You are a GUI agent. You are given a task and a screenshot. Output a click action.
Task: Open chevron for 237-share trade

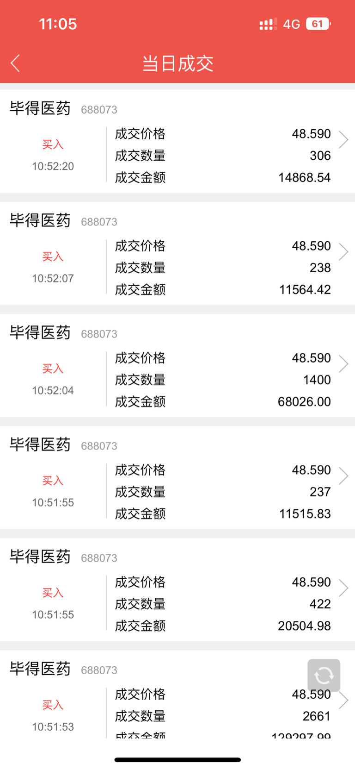pos(343,476)
